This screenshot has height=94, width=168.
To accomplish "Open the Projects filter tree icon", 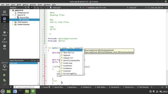I will coord(28,8).
